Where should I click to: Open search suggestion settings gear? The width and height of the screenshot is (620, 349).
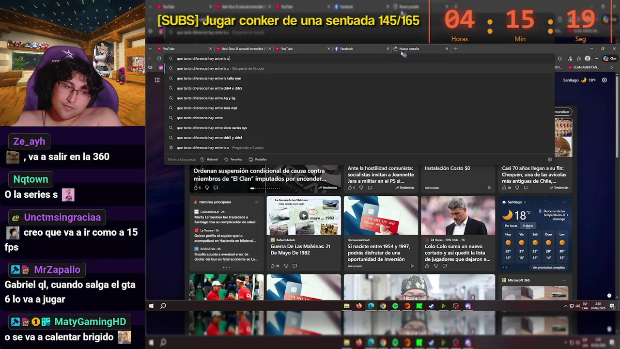point(549,159)
